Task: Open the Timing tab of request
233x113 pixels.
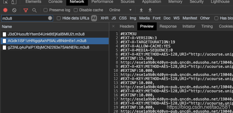Action: click(207, 26)
